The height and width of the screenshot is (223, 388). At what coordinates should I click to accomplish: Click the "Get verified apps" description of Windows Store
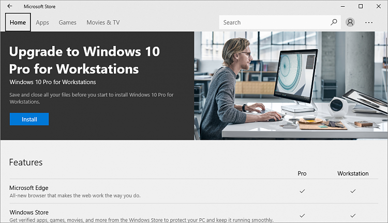click(142, 220)
